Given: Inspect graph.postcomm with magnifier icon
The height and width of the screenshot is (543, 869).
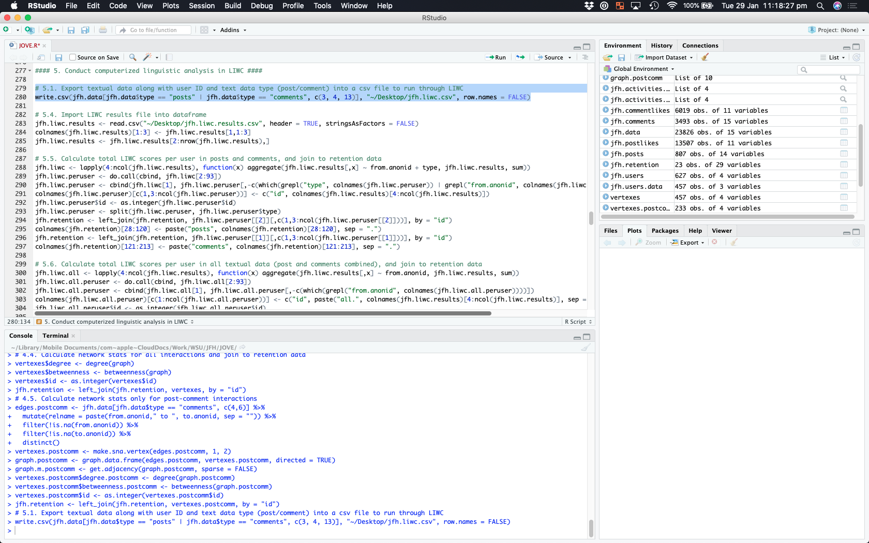Looking at the screenshot, I should (x=843, y=78).
